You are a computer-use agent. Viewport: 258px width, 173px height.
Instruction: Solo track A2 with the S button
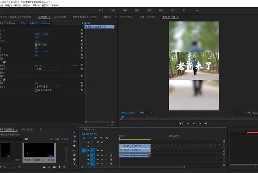[x=107, y=159]
